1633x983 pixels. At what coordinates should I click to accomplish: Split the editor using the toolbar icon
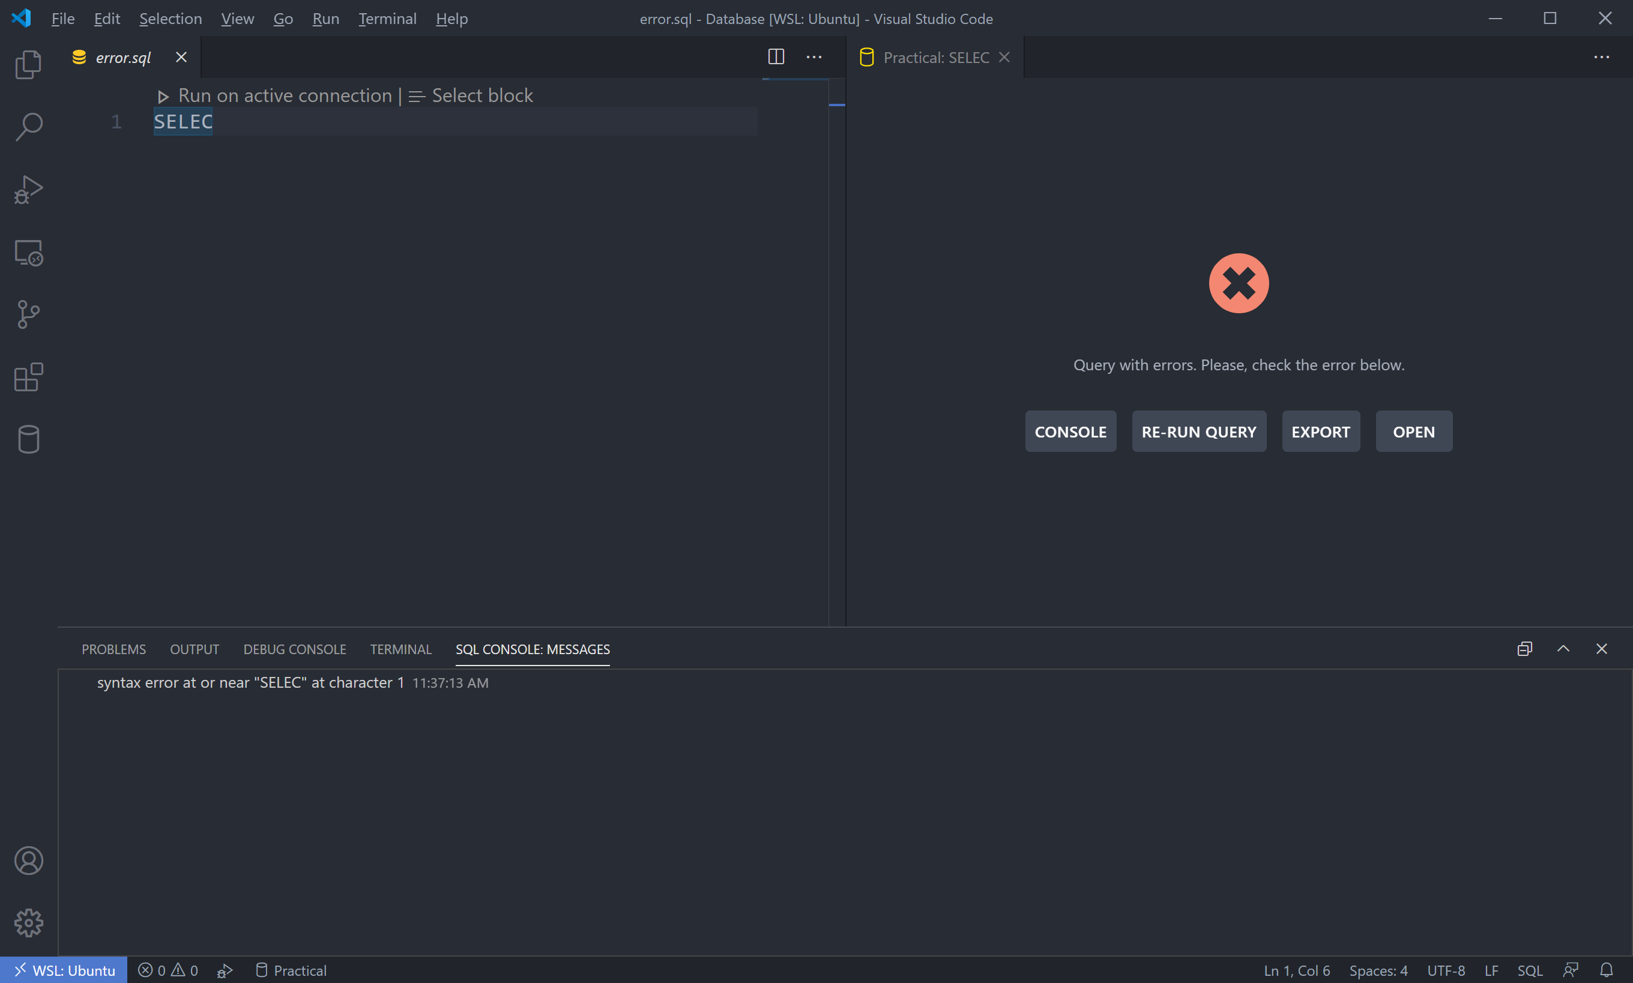[x=776, y=57]
